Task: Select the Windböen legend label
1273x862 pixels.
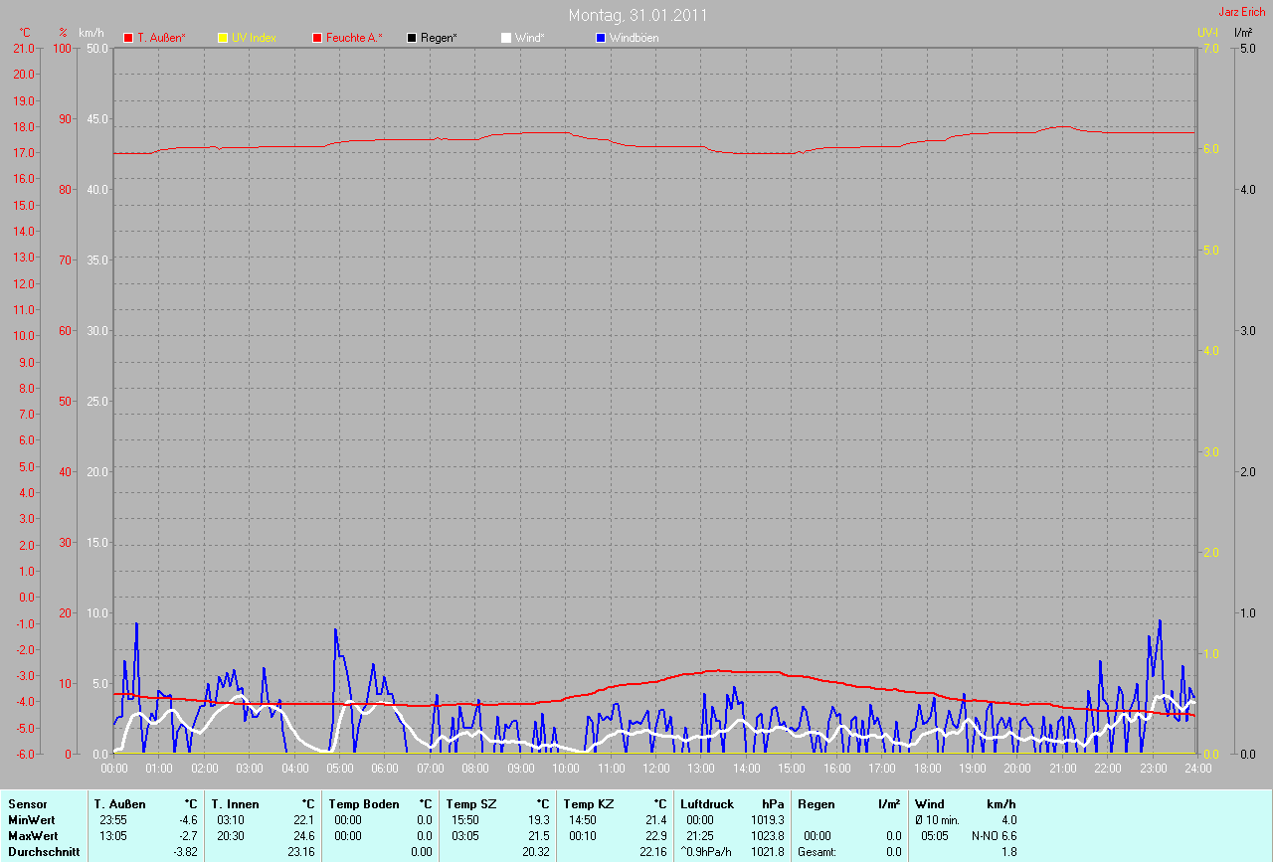Action: [x=635, y=38]
